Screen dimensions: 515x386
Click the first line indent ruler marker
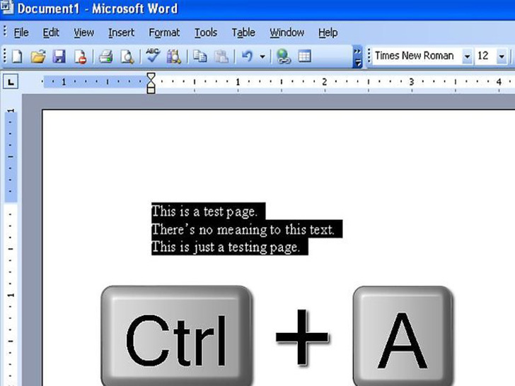tap(151, 77)
